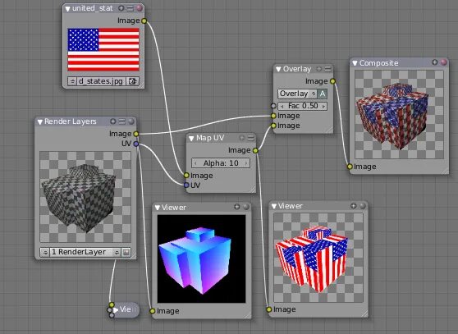458x334 pixels.
Task: Click upper Image input socket on Overlay
Action: (273, 116)
